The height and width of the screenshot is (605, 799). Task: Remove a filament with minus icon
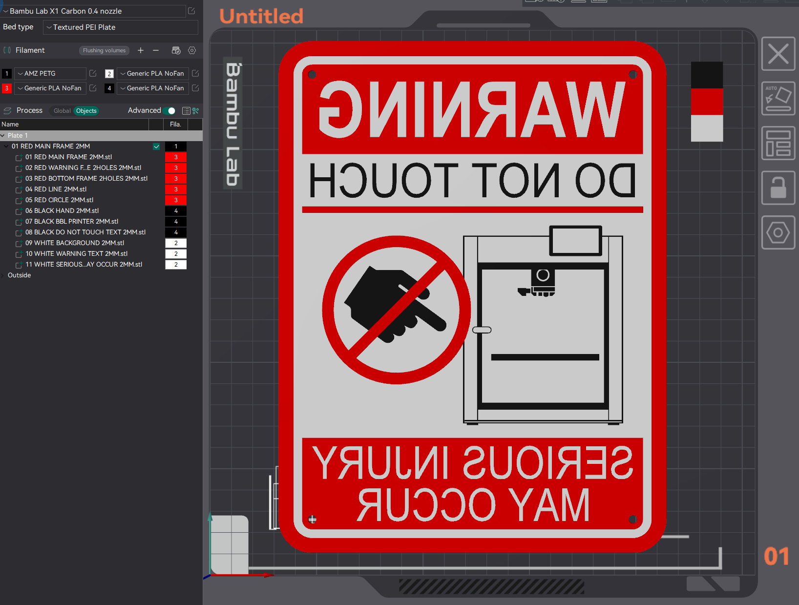(156, 50)
